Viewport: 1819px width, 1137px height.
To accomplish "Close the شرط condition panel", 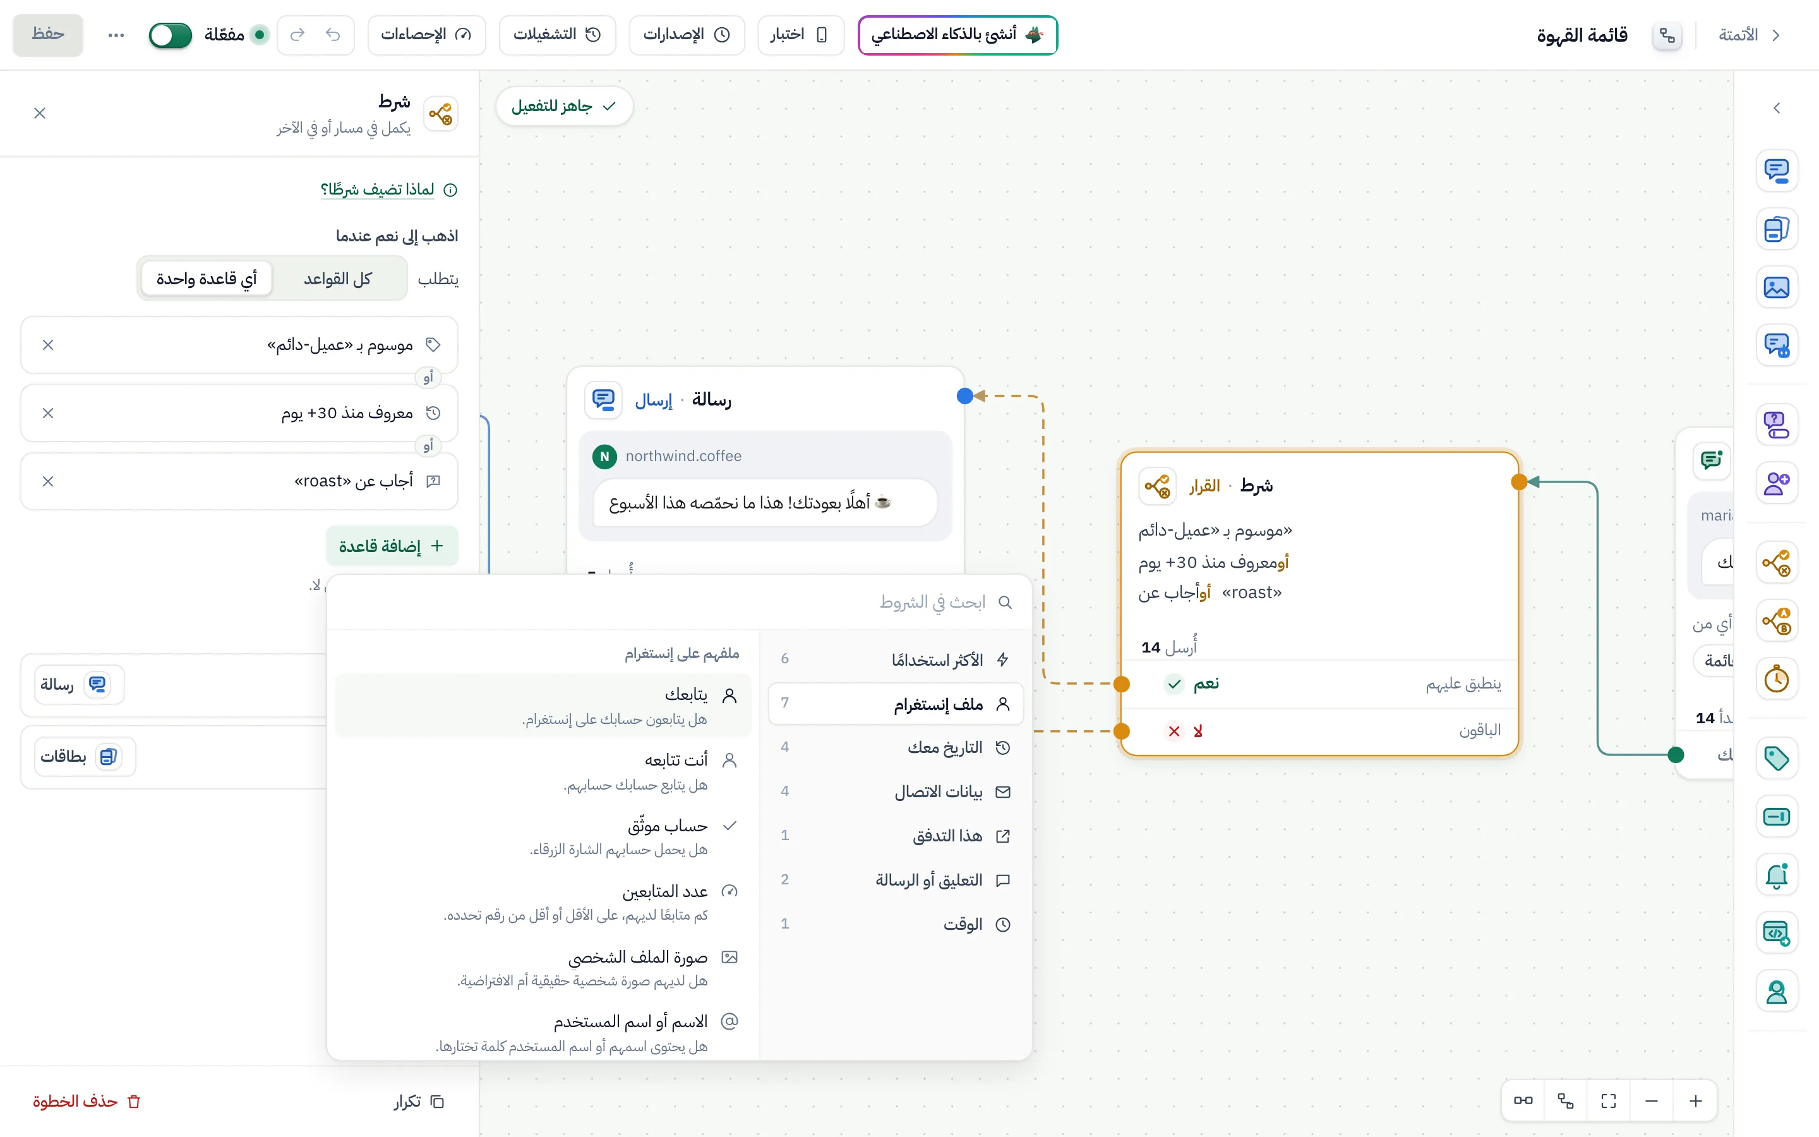I will 40,113.
